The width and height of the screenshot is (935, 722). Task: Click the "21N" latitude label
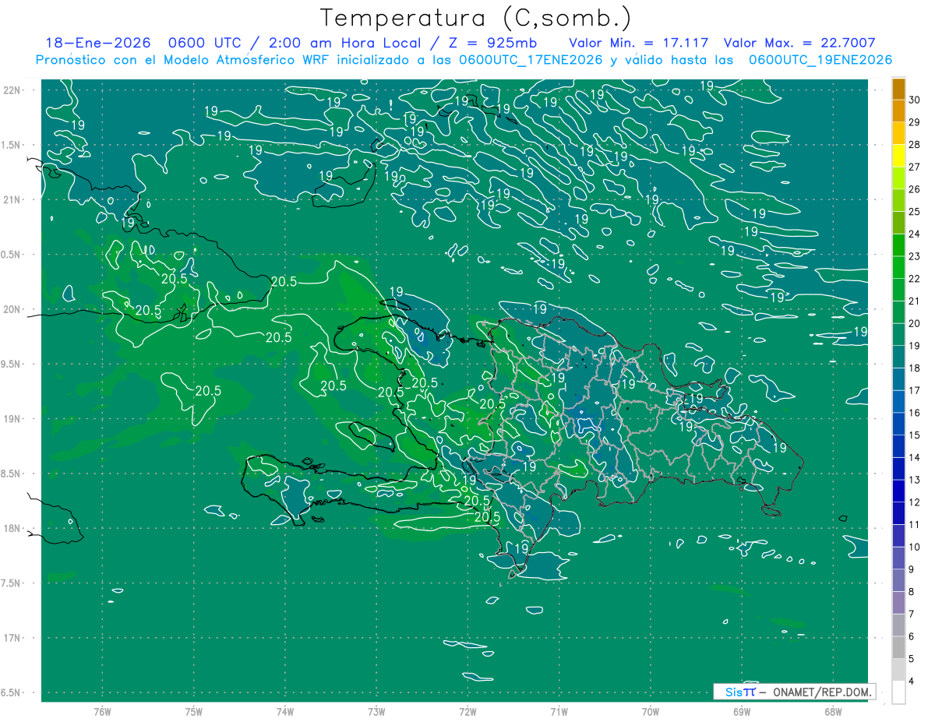coord(12,199)
